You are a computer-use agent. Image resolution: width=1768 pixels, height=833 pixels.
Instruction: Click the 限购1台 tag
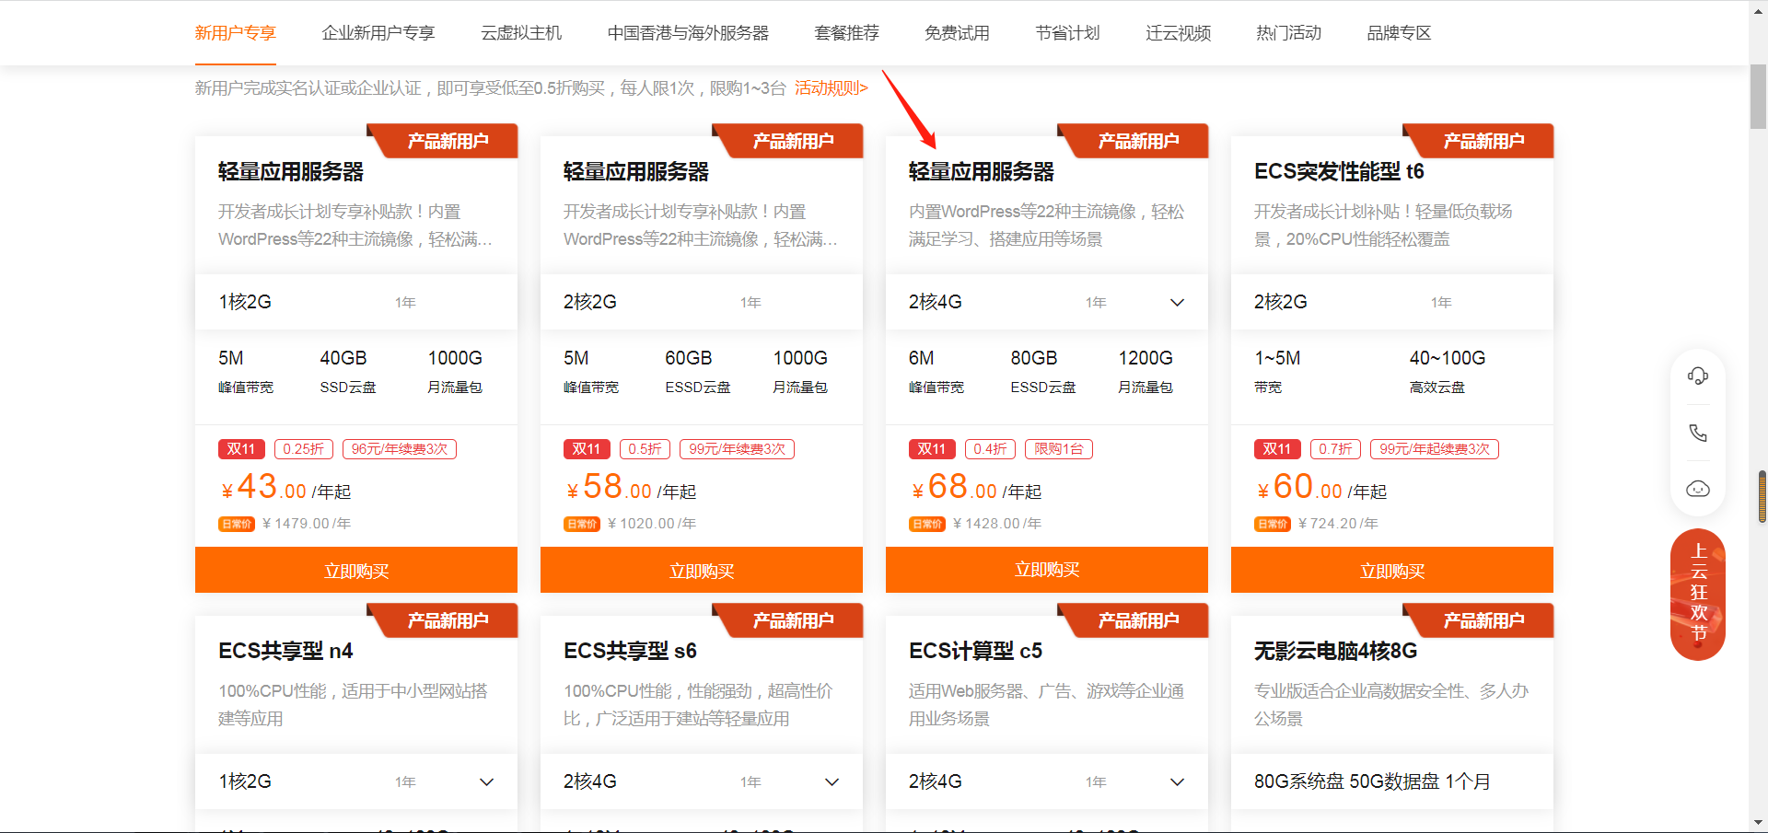click(1059, 449)
